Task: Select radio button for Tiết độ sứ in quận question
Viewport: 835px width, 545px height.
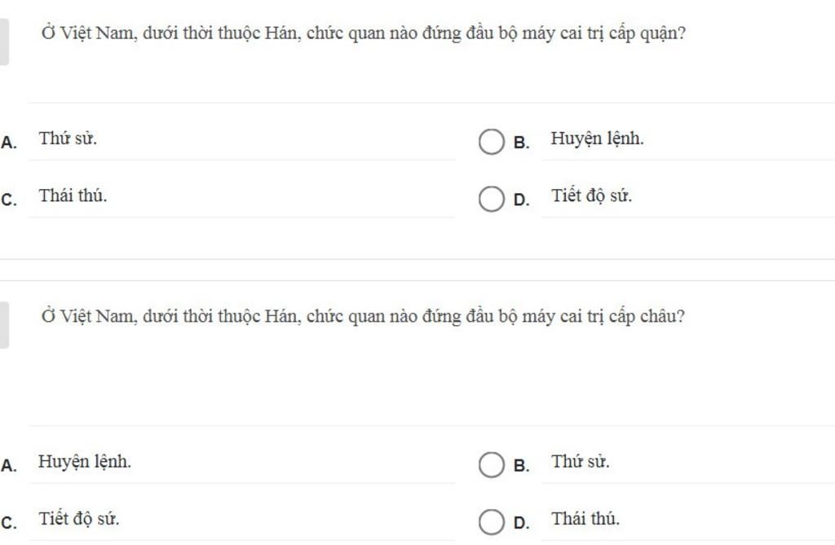Action: pyautogui.click(x=492, y=199)
